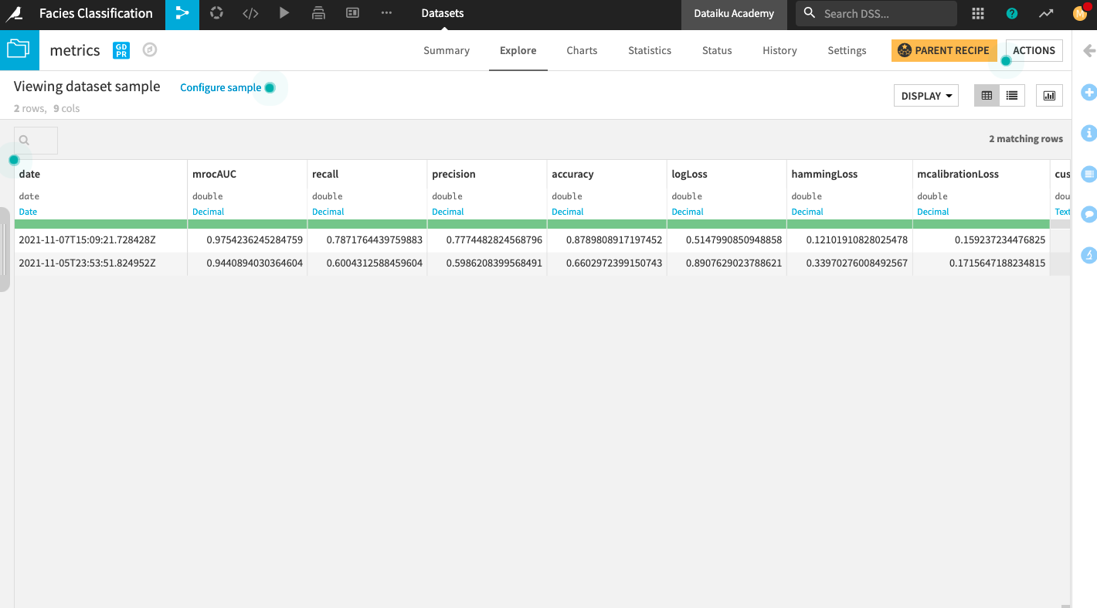Screen dimensions: 1097x608
Task: Switch to table grid view
Action: [987, 96]
